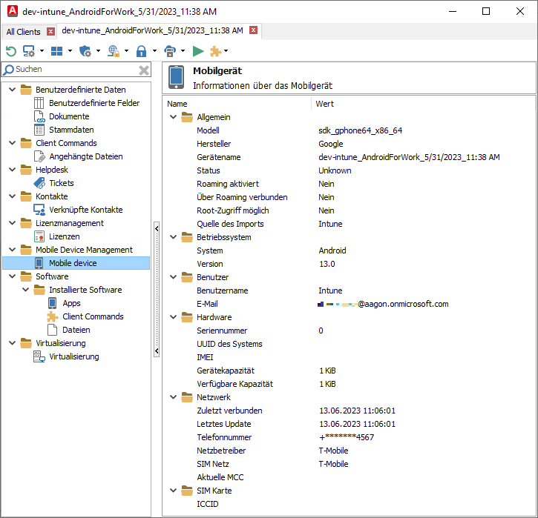Open dropdown arrow next to padlock icon

click(154, 51)
